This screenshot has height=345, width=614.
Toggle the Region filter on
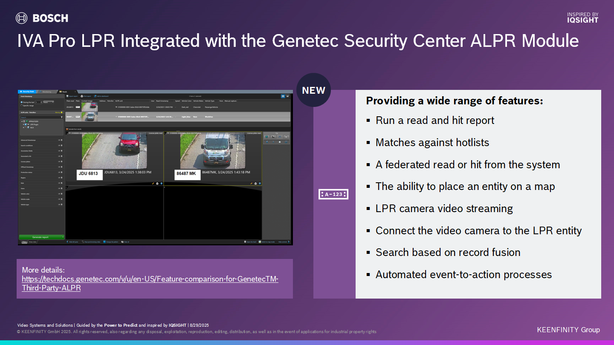click(x=60, y=178)
